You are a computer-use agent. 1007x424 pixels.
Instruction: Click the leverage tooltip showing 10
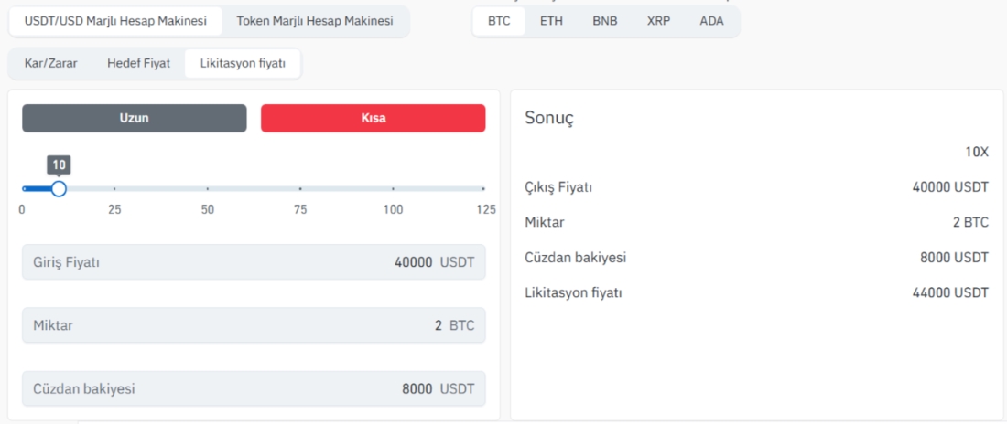[x=60, y=164]
